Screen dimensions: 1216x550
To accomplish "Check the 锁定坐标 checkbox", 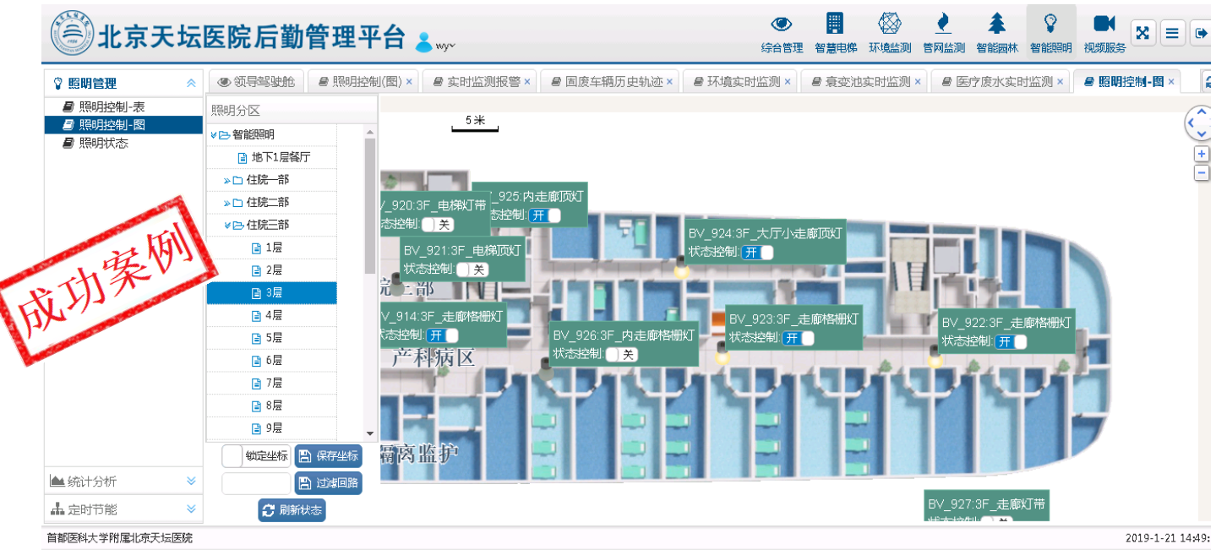I will [x=232, y=456].
